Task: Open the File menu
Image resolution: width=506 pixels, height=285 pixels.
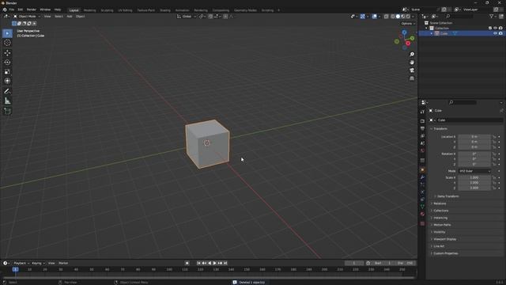Action: (x=12, y=9)
